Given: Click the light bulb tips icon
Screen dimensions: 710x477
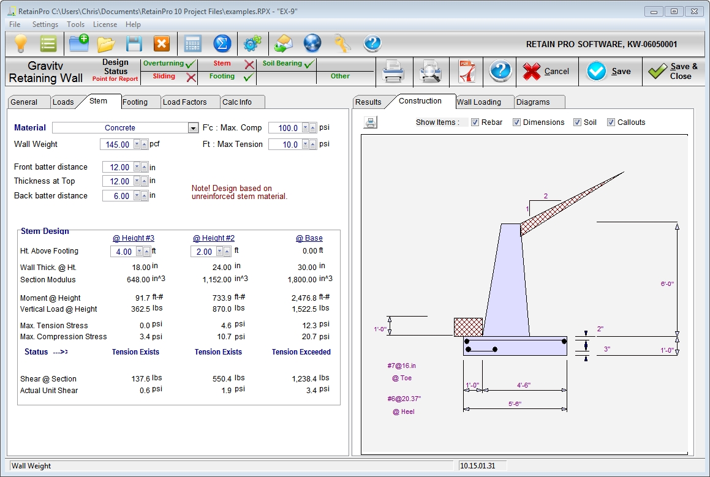Looking at the screenshot, I should [20, 44].
